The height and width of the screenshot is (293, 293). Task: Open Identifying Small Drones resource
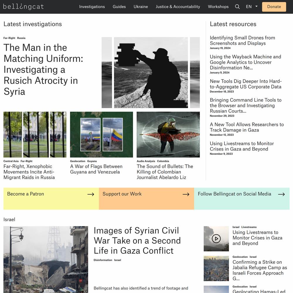pyautogui.click(x=242, y=40)
